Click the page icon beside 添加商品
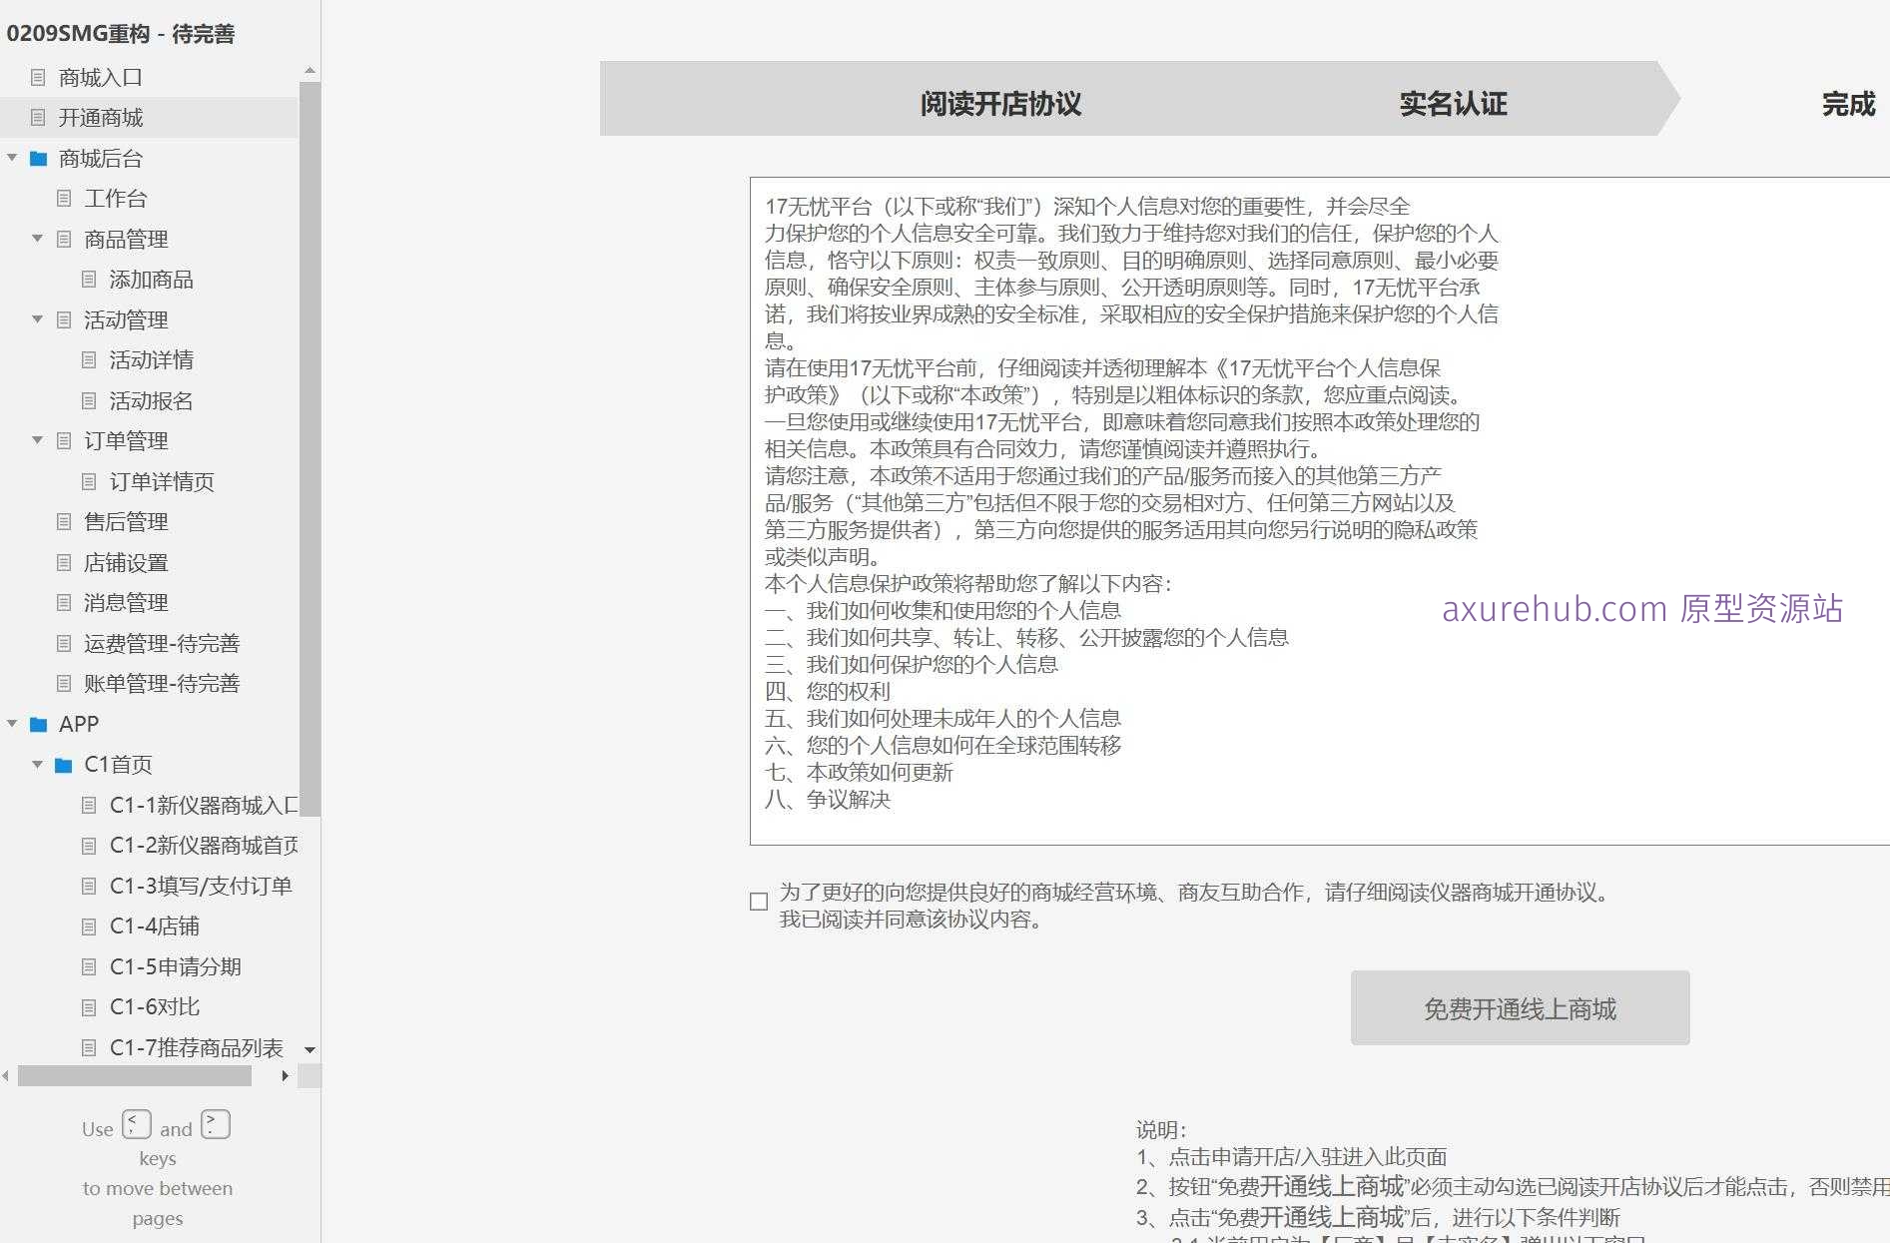 pyautogui.click(x=89, y=280)
